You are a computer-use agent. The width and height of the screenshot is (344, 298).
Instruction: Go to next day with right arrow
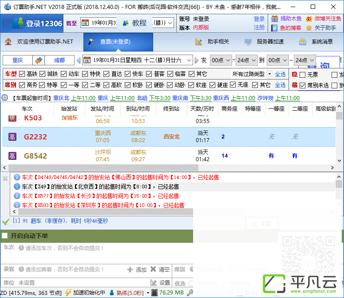pos(196,60)
